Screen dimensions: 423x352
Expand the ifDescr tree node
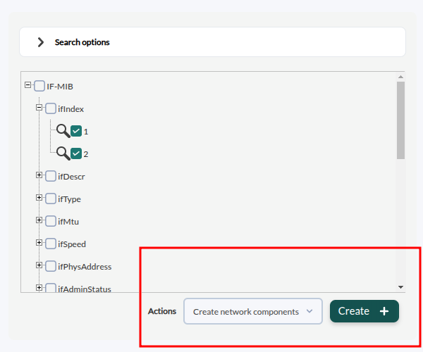tap(39, 175)
